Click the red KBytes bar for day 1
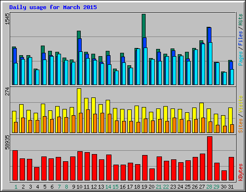This screenshot has width=246, height=192. pos(15,166)
